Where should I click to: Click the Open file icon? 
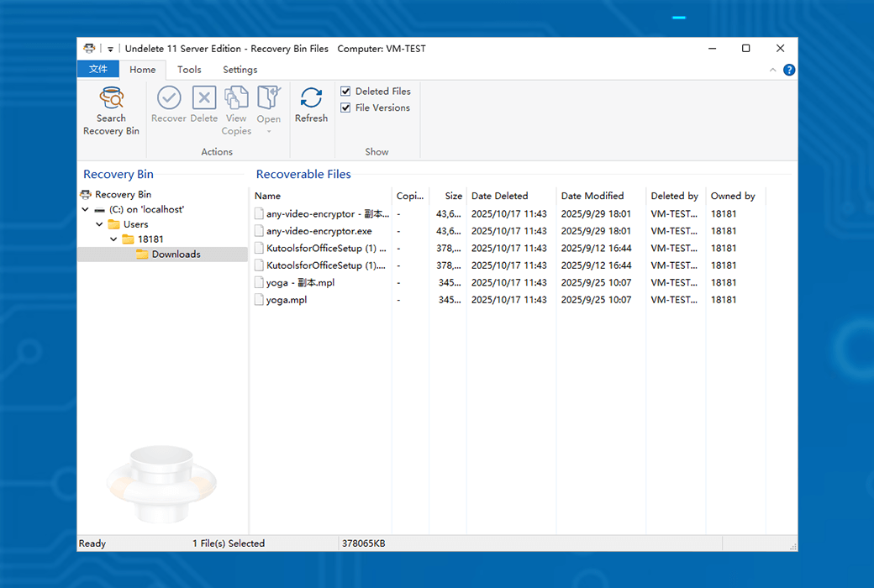tap(268, 98)
